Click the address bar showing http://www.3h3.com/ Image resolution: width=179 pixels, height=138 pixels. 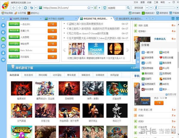[65, 8]
